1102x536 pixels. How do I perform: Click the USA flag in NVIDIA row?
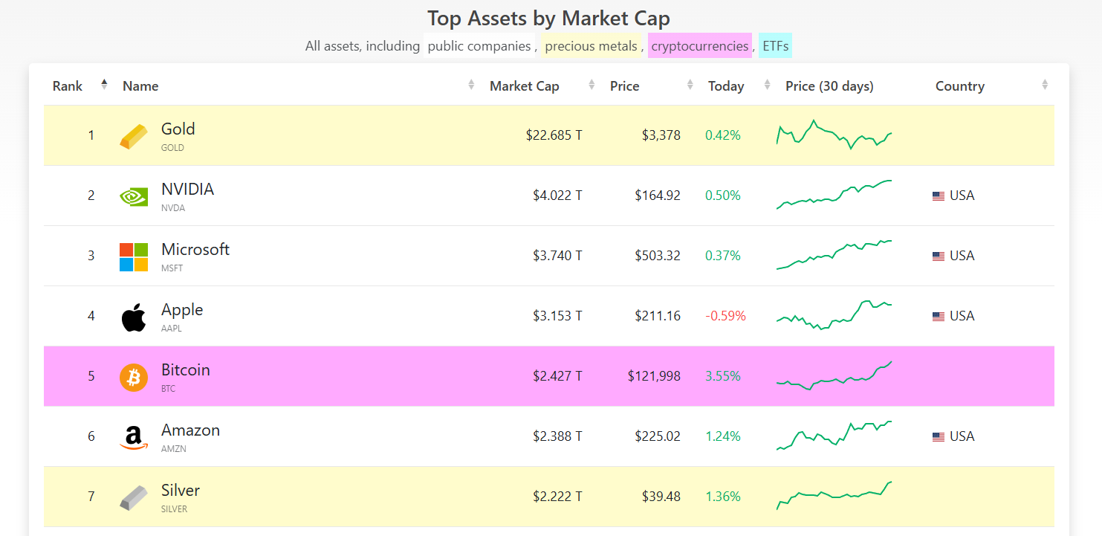click(939, 196)
